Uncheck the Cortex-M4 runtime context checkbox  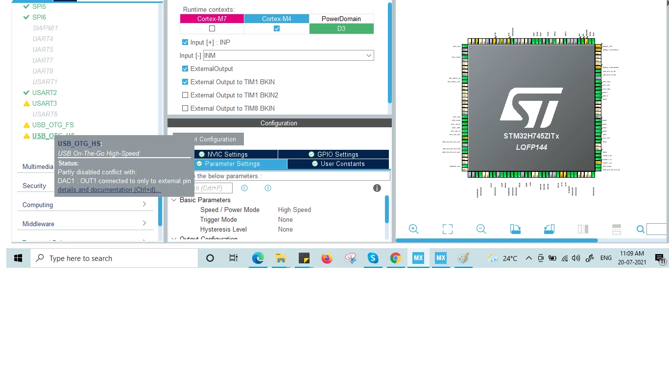[x=277, y=28]
